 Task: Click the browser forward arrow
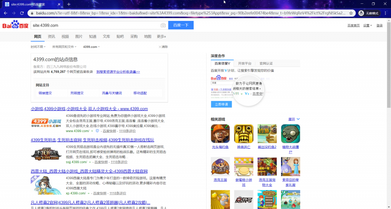pyautogui.click(x=14, y=13)
